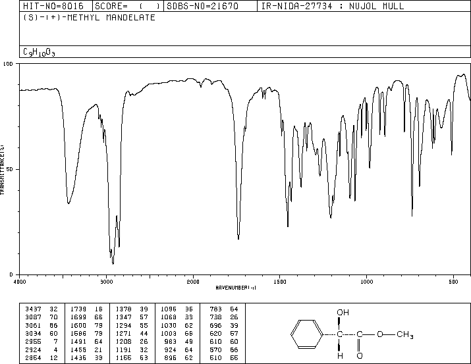Click the H atom at the structure's bottom
The image size is (471, 364).
click(x=340, y=356)
